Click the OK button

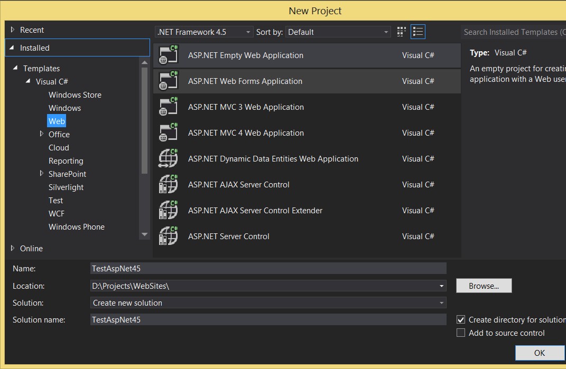tap(539, 353)
